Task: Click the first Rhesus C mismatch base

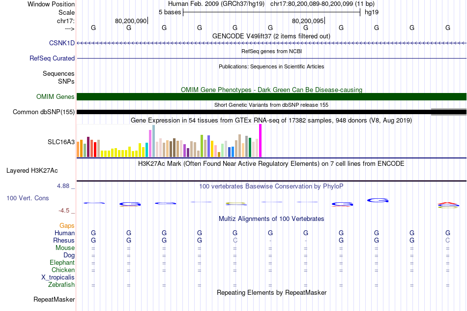Action: click(235, 240)
